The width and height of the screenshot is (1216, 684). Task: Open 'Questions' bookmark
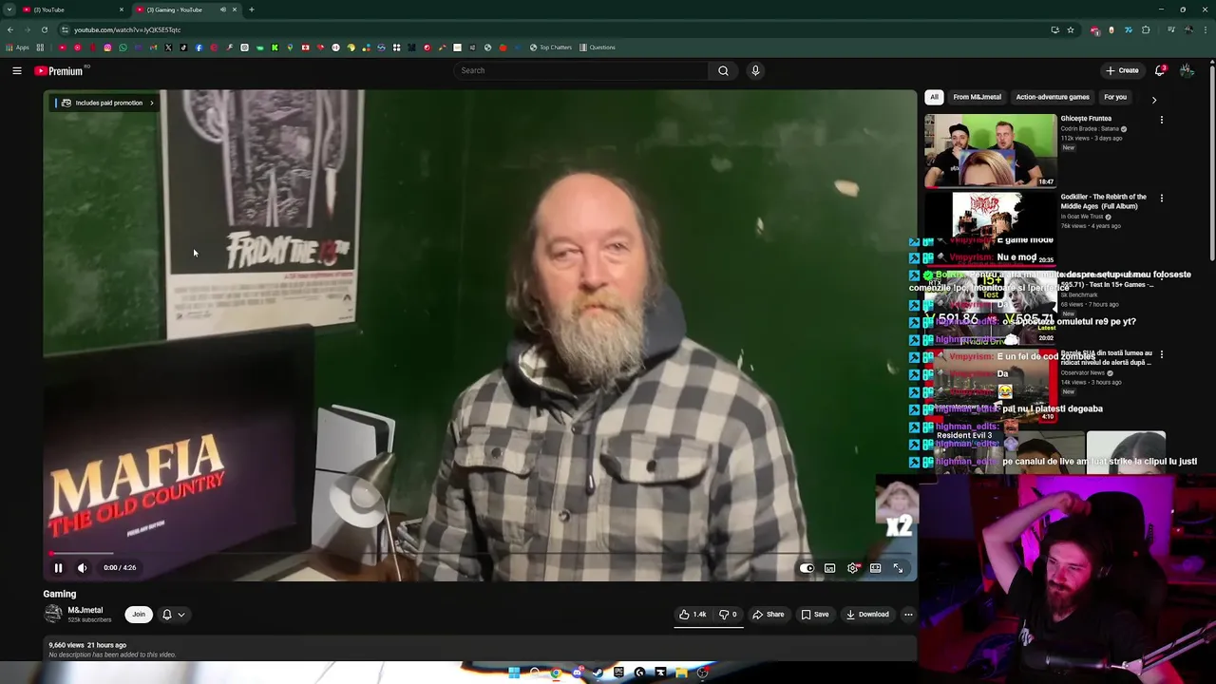coord(598,47)
